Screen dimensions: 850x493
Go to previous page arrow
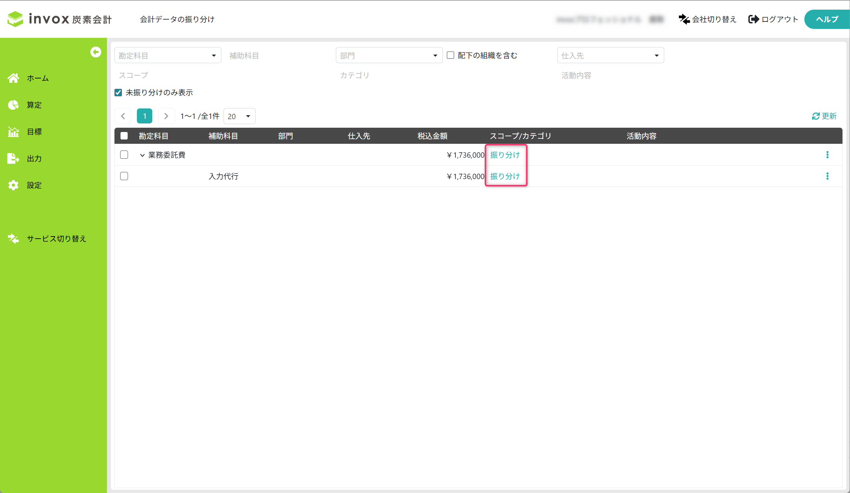pyautogui.click(x=123, y=116)
